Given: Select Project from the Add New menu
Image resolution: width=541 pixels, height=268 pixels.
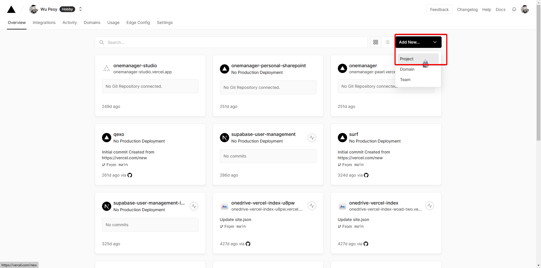Looking at the screenshot, I should point(407,59).
